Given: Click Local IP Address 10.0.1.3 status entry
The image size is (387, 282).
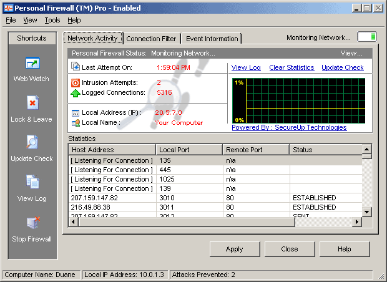Looking at the screenshot, I should click(x=124, y=275).
